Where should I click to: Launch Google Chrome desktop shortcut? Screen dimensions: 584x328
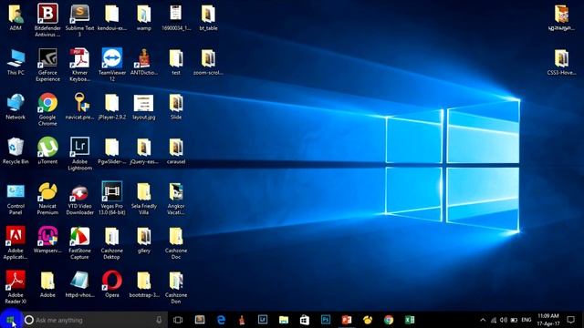(47, 109)
